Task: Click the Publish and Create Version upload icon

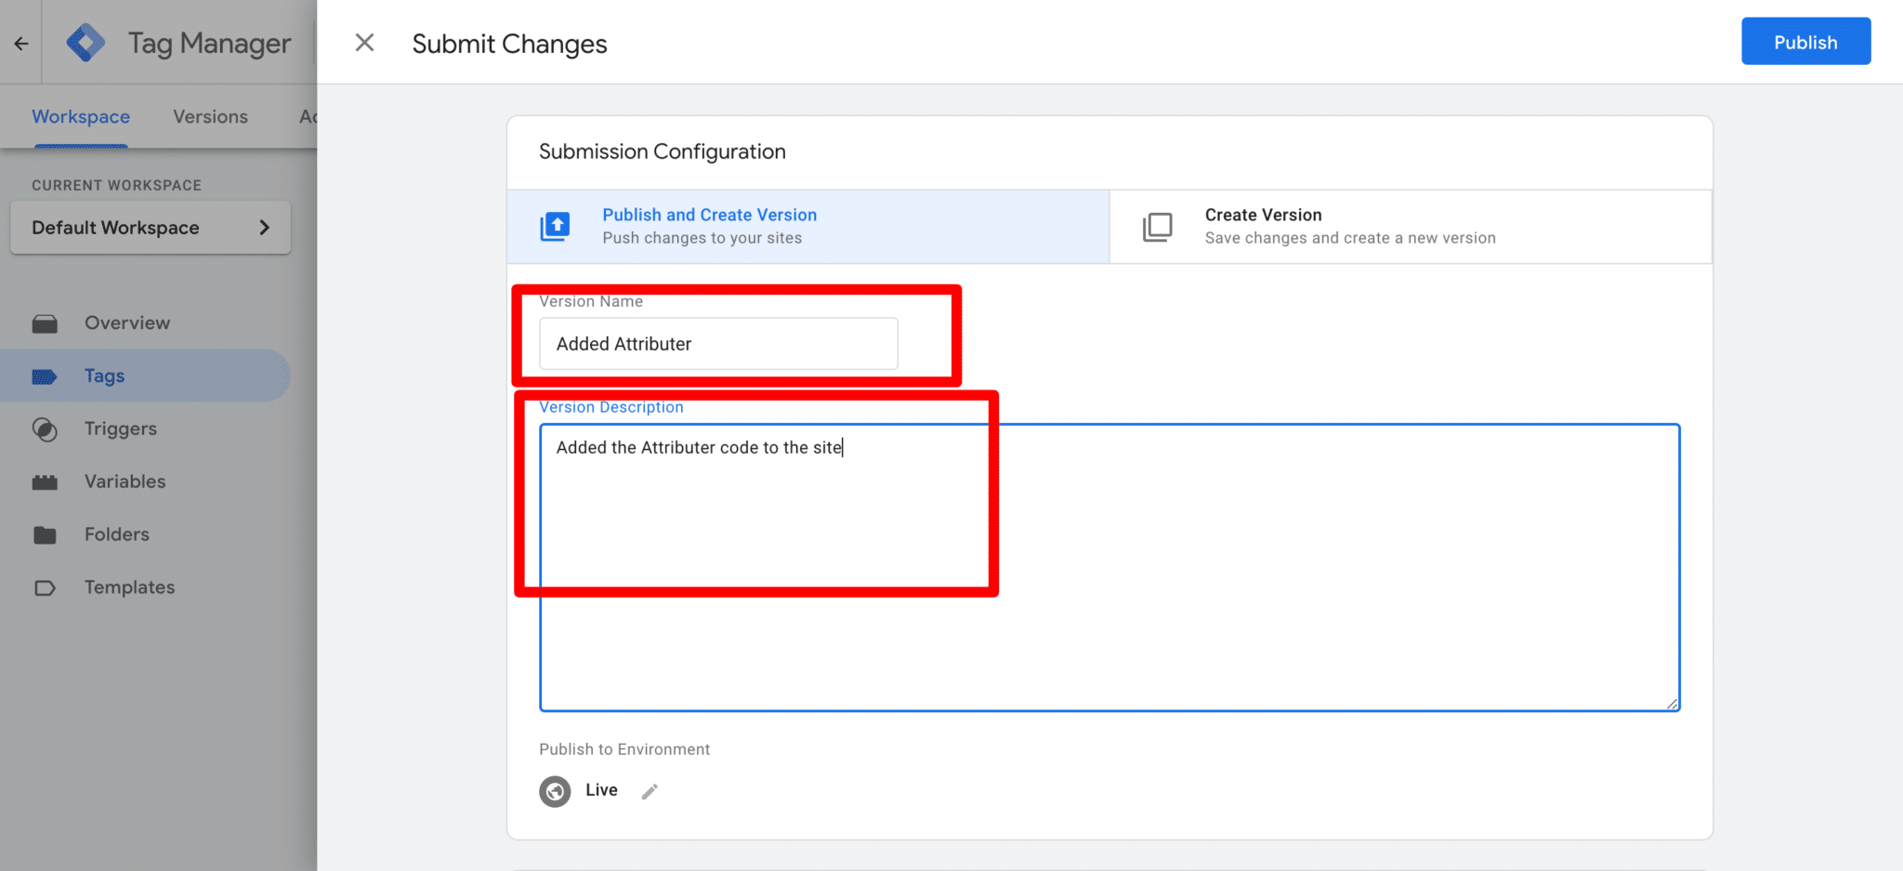Action: [x=556, y=226]
